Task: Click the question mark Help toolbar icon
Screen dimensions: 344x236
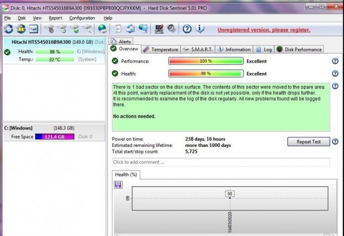Action: (187, 29)
